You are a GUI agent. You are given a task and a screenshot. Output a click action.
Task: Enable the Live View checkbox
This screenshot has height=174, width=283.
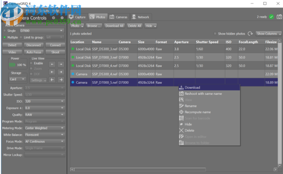pyautogui.click(x=31, y=63)
